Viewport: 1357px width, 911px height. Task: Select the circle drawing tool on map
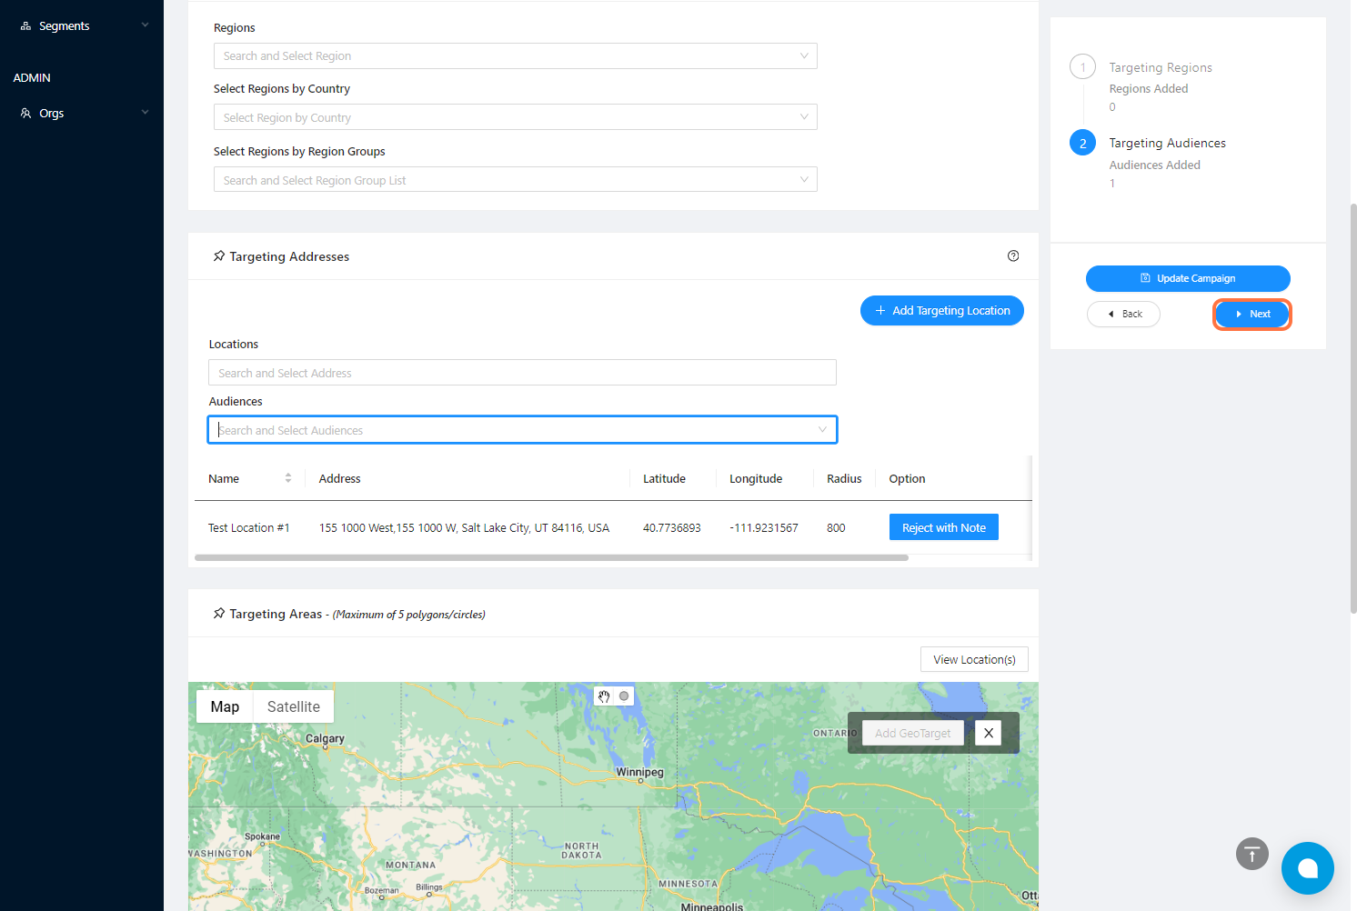tap(624, 696)
